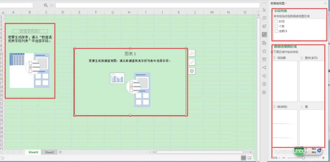The height and width of the screenshot is (162, 330).
Task: Enable the 金额/$ field checkbox
Action: [x=276, y=31]
